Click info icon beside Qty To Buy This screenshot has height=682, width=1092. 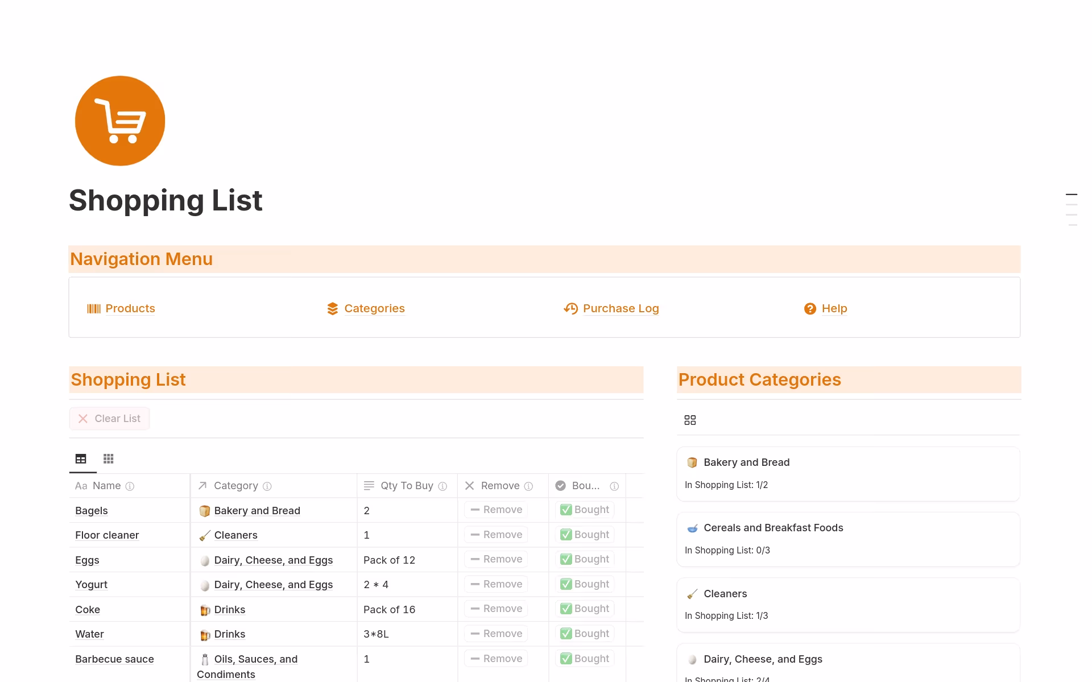pos(442,486)
